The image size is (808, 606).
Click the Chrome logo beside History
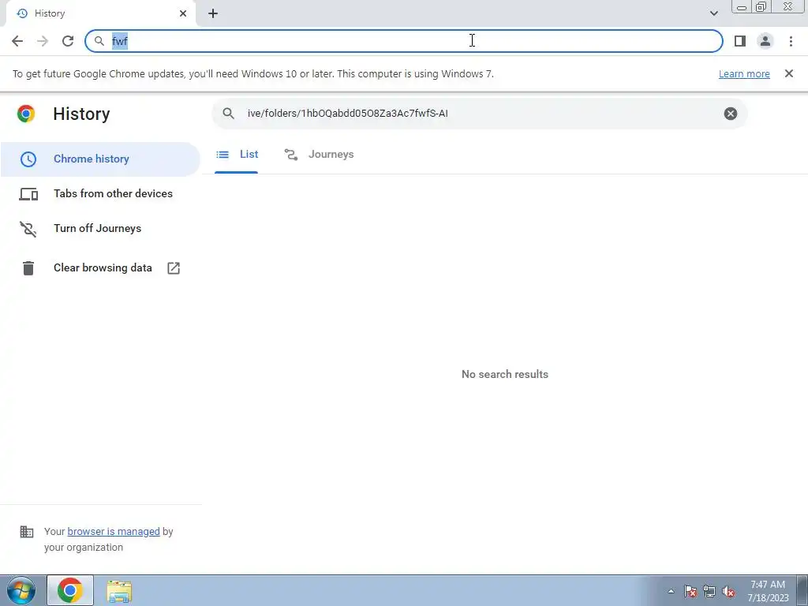[26, 114]
